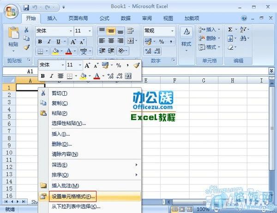
Task: Click the mini toolbar Merge and Center icon
Action: click(128, 76)
